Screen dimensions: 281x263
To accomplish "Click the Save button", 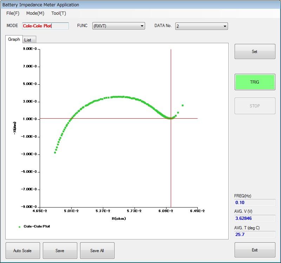I will 60,250.
